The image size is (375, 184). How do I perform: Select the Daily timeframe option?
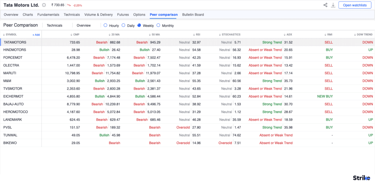click(123, 26)
